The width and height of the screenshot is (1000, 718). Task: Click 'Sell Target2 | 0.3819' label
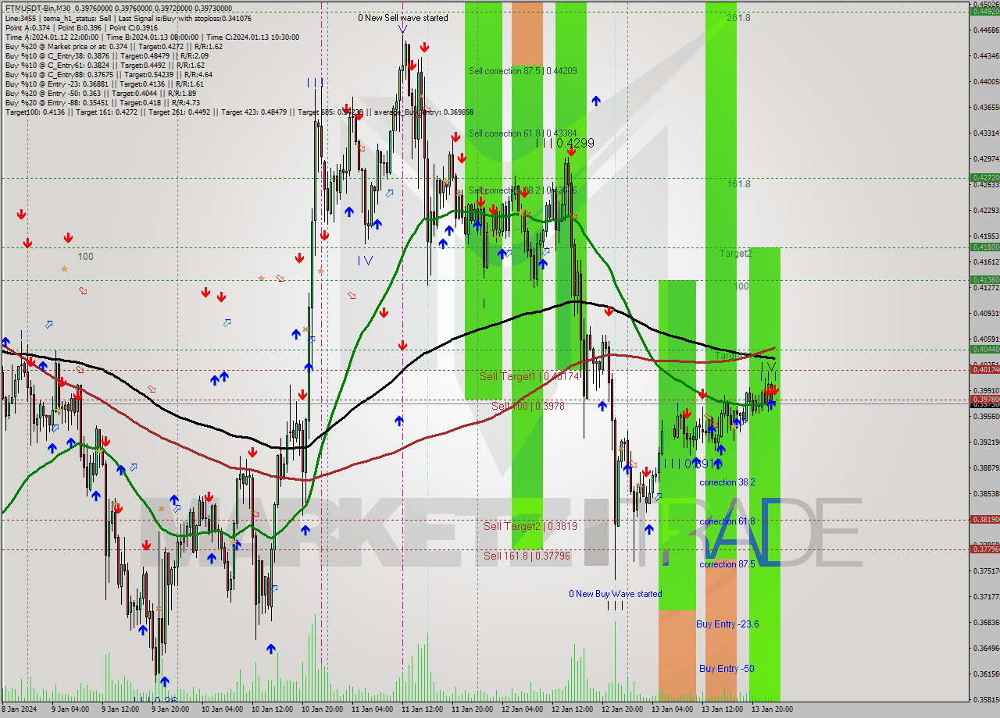point(530,526)
